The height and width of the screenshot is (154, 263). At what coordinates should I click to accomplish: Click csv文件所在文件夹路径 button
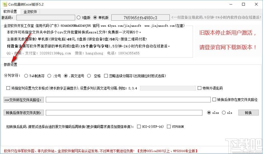coord(24,100)
